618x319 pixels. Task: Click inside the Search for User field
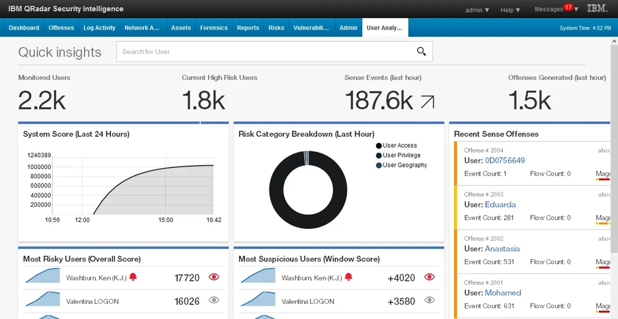[221, 51]
